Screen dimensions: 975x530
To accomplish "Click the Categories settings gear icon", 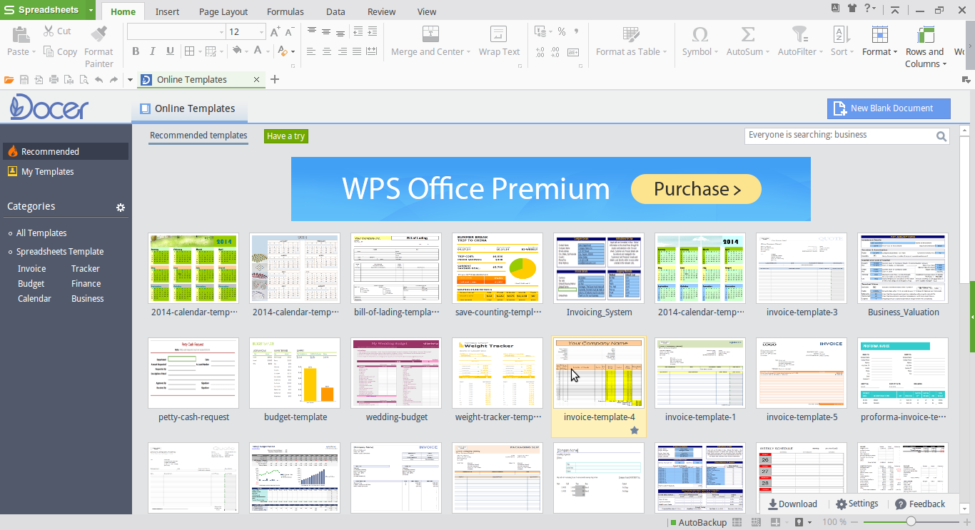I will 121,208.
